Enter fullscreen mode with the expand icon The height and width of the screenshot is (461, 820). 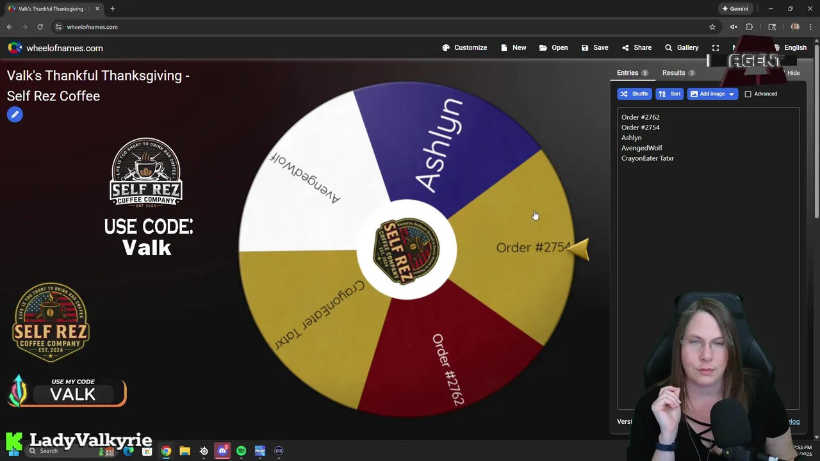click(716, 48)
